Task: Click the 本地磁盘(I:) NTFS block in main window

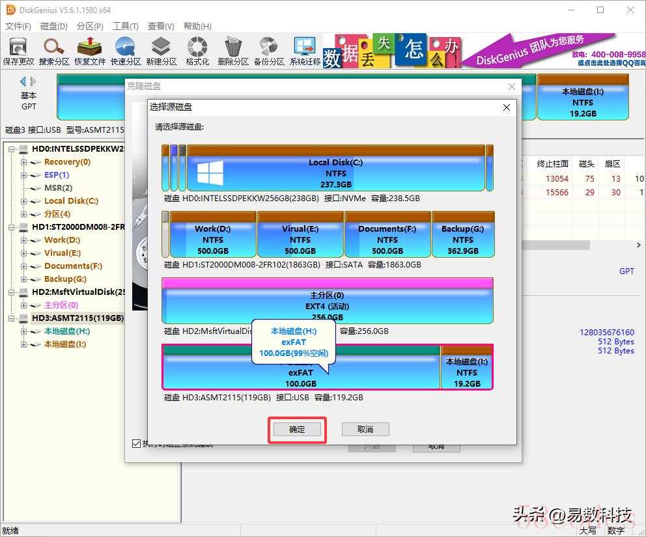Action: [583, 97]
